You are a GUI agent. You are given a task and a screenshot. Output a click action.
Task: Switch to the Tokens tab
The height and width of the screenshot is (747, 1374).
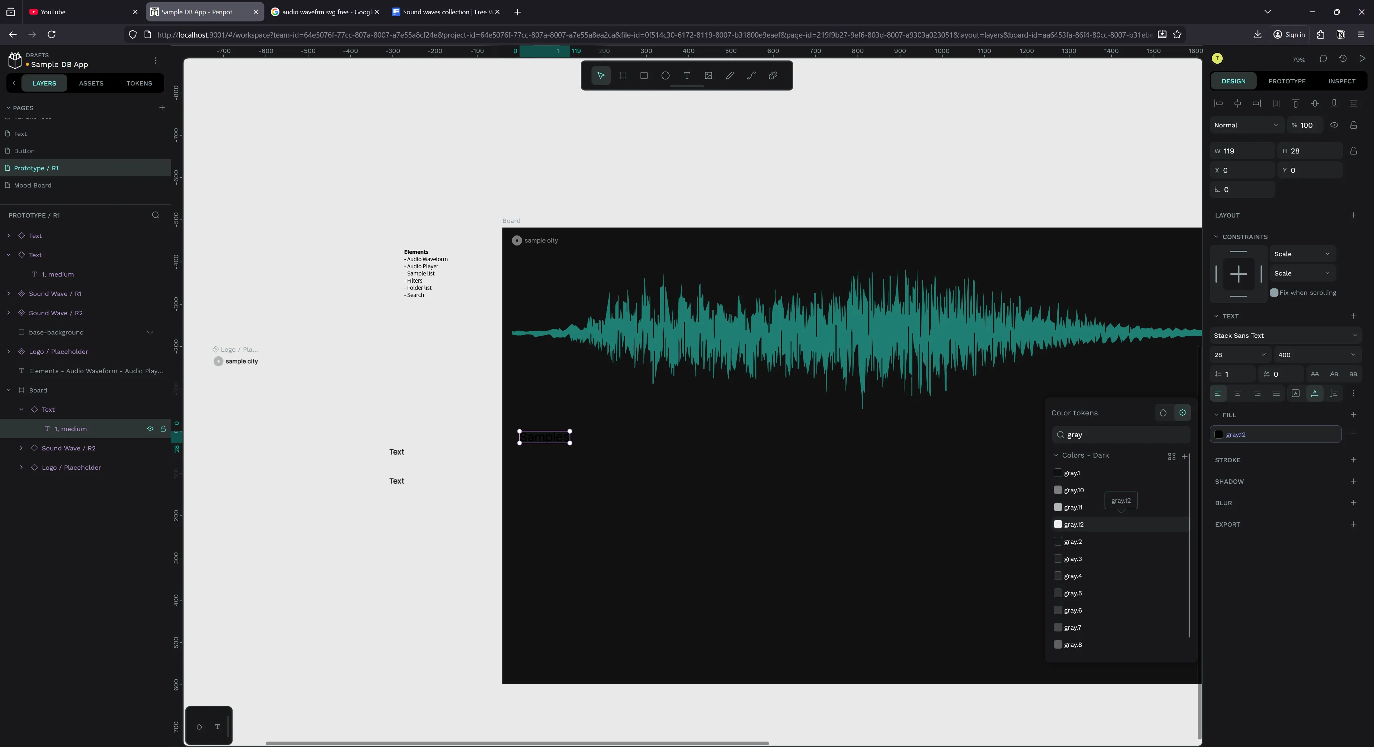(139, 83)
